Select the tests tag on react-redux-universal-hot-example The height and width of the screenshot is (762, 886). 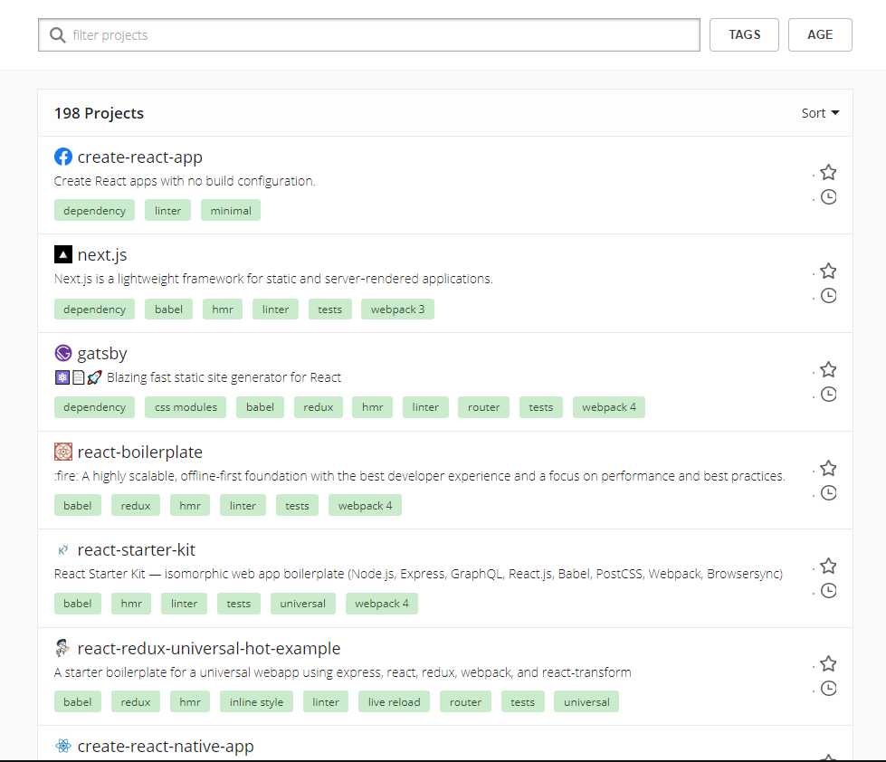(x=523, y=702)
